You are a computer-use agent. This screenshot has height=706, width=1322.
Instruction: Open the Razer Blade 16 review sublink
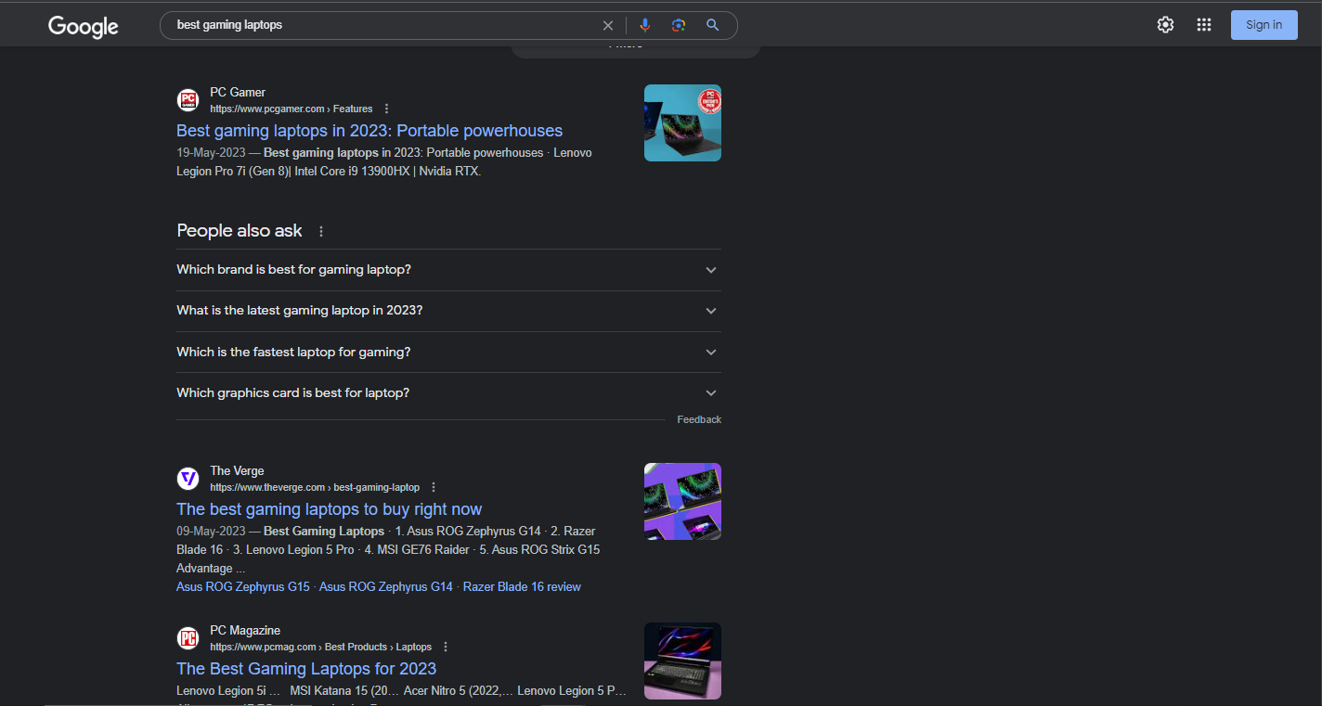522,587
